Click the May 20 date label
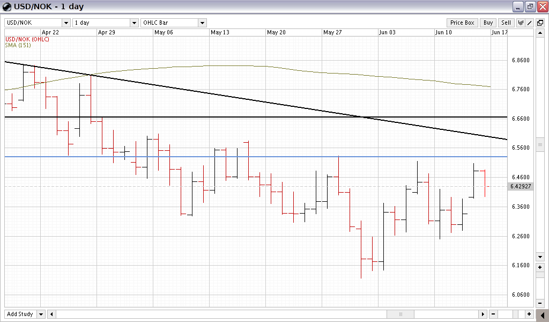Viewport: 549px width, 322px height. 276,32
